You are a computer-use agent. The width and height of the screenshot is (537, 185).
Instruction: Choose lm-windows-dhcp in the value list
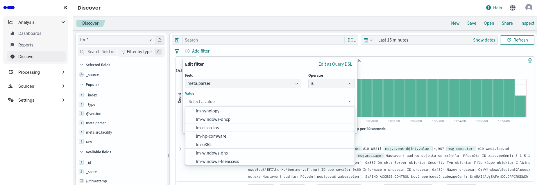(213, 119)
